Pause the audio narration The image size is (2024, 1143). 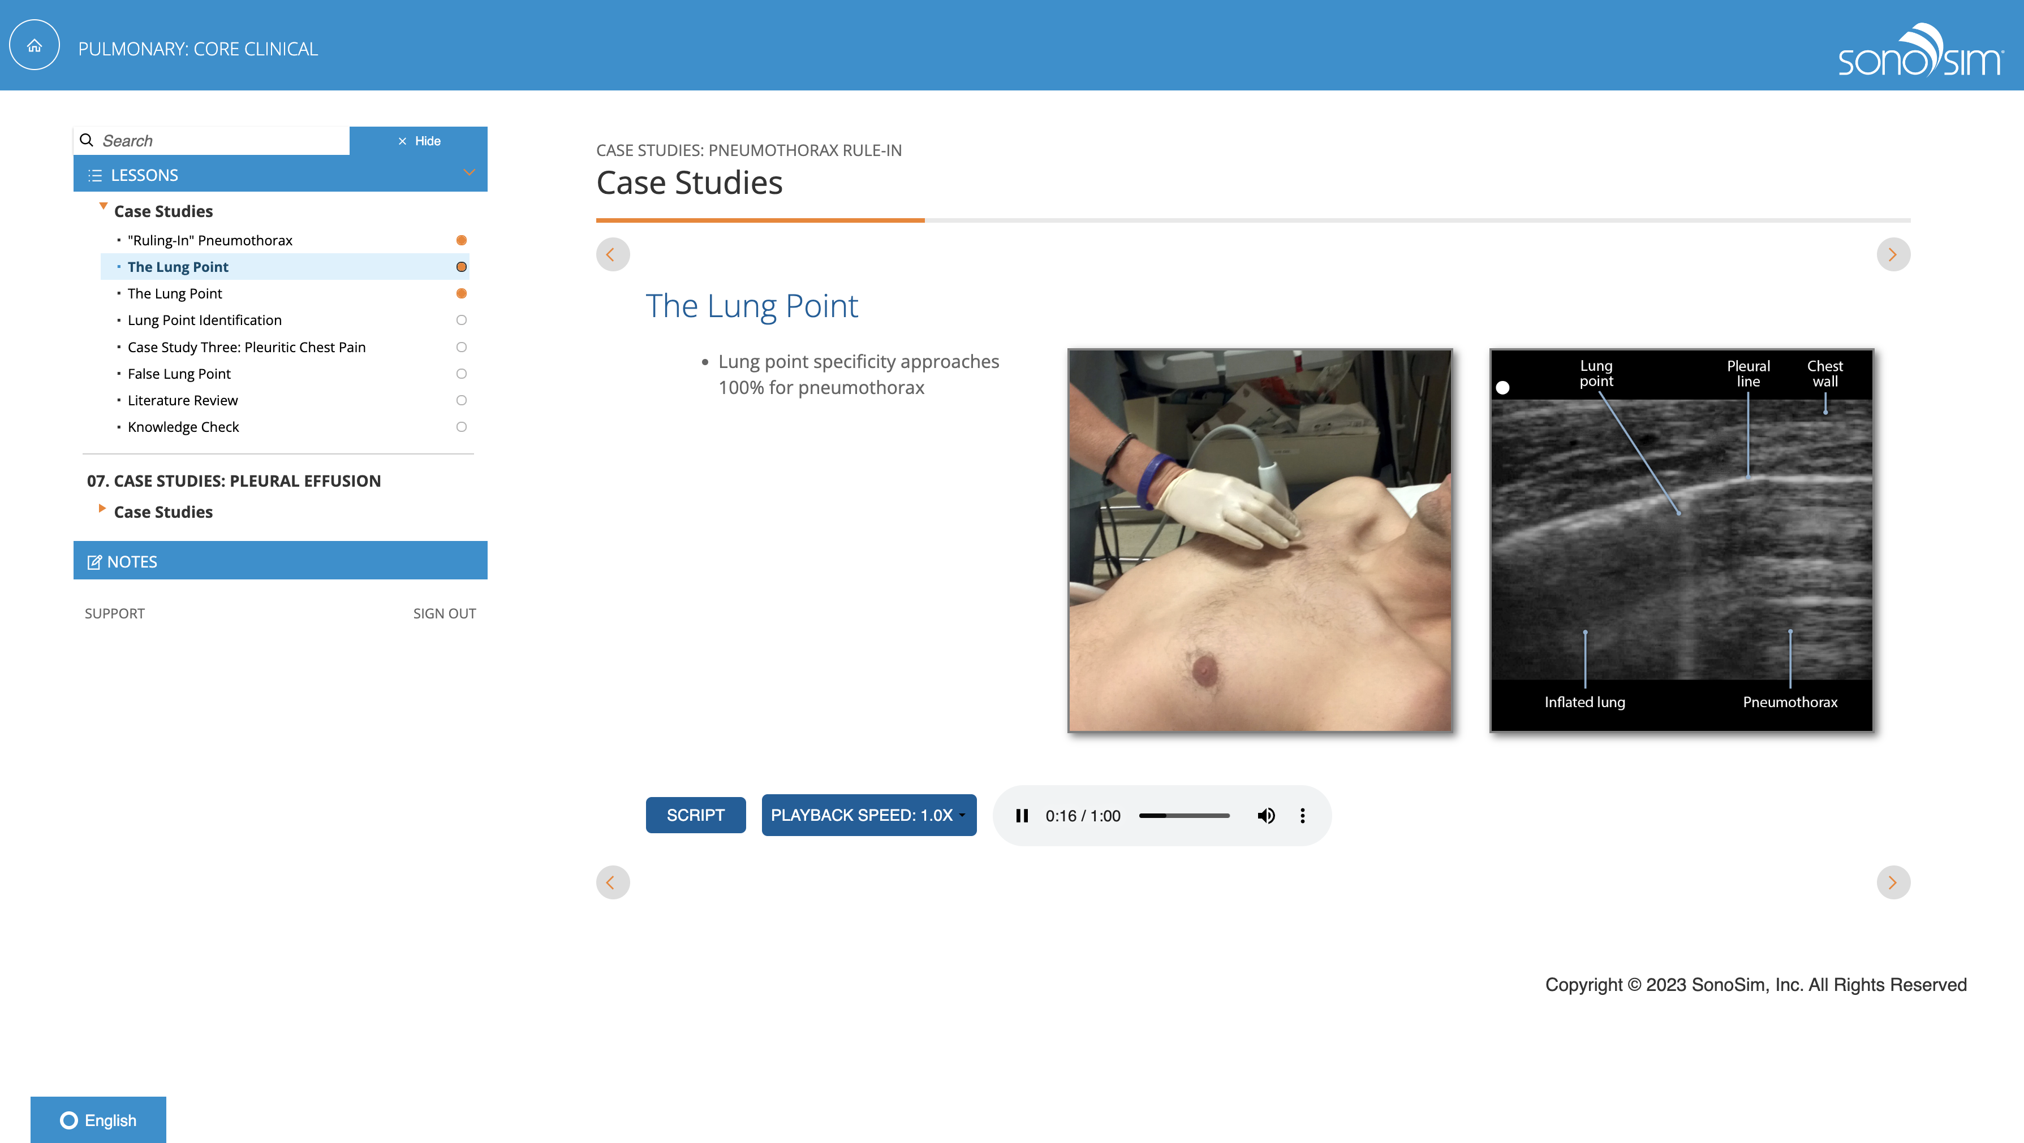(1022, 816)
